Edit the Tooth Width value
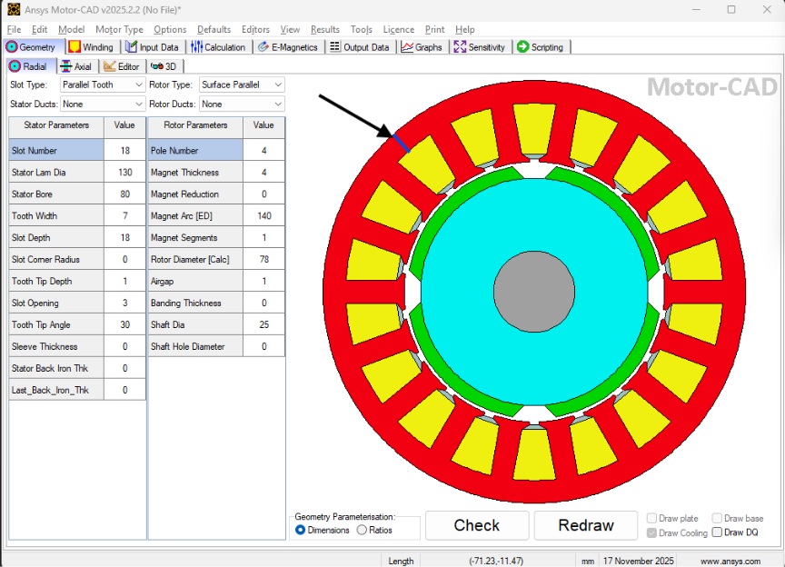 (x=125, y=215)
